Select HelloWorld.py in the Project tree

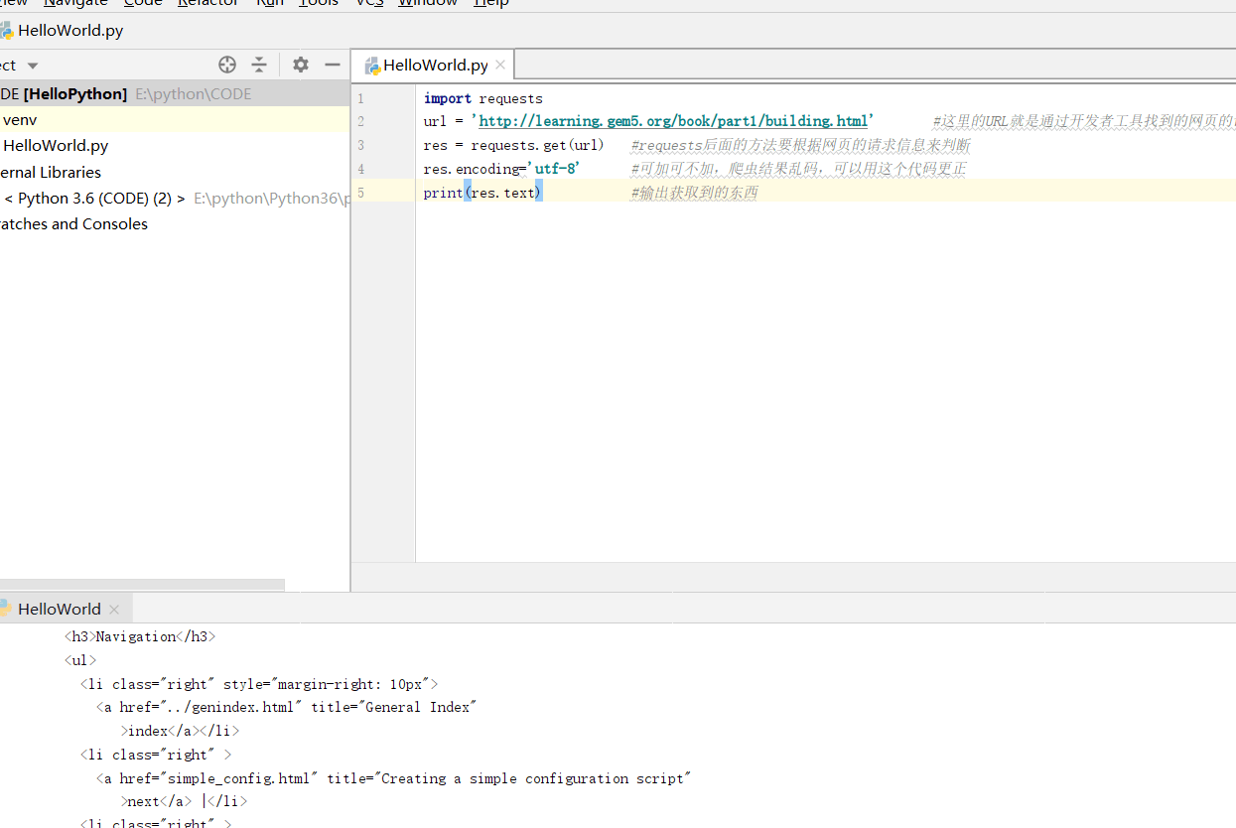tap(56, 145)
